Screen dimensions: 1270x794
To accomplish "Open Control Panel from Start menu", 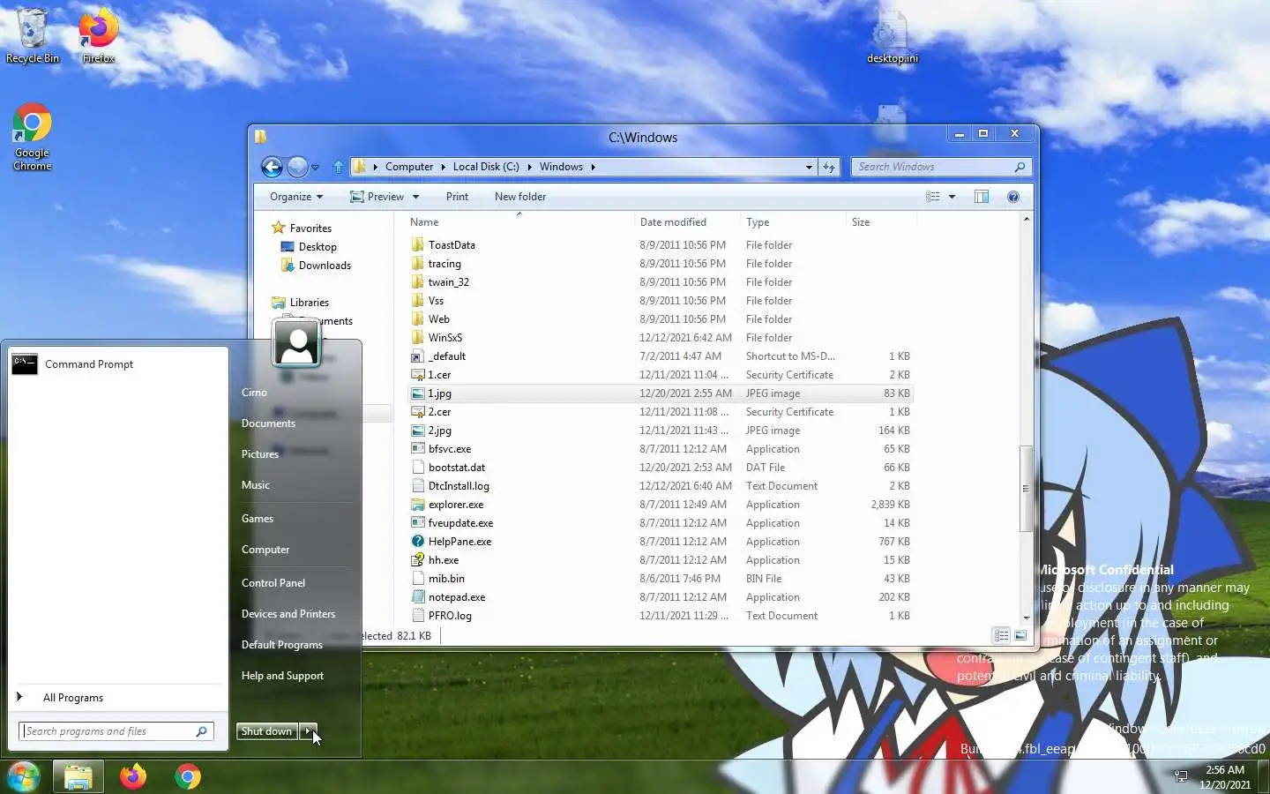I will click(273, 583).
